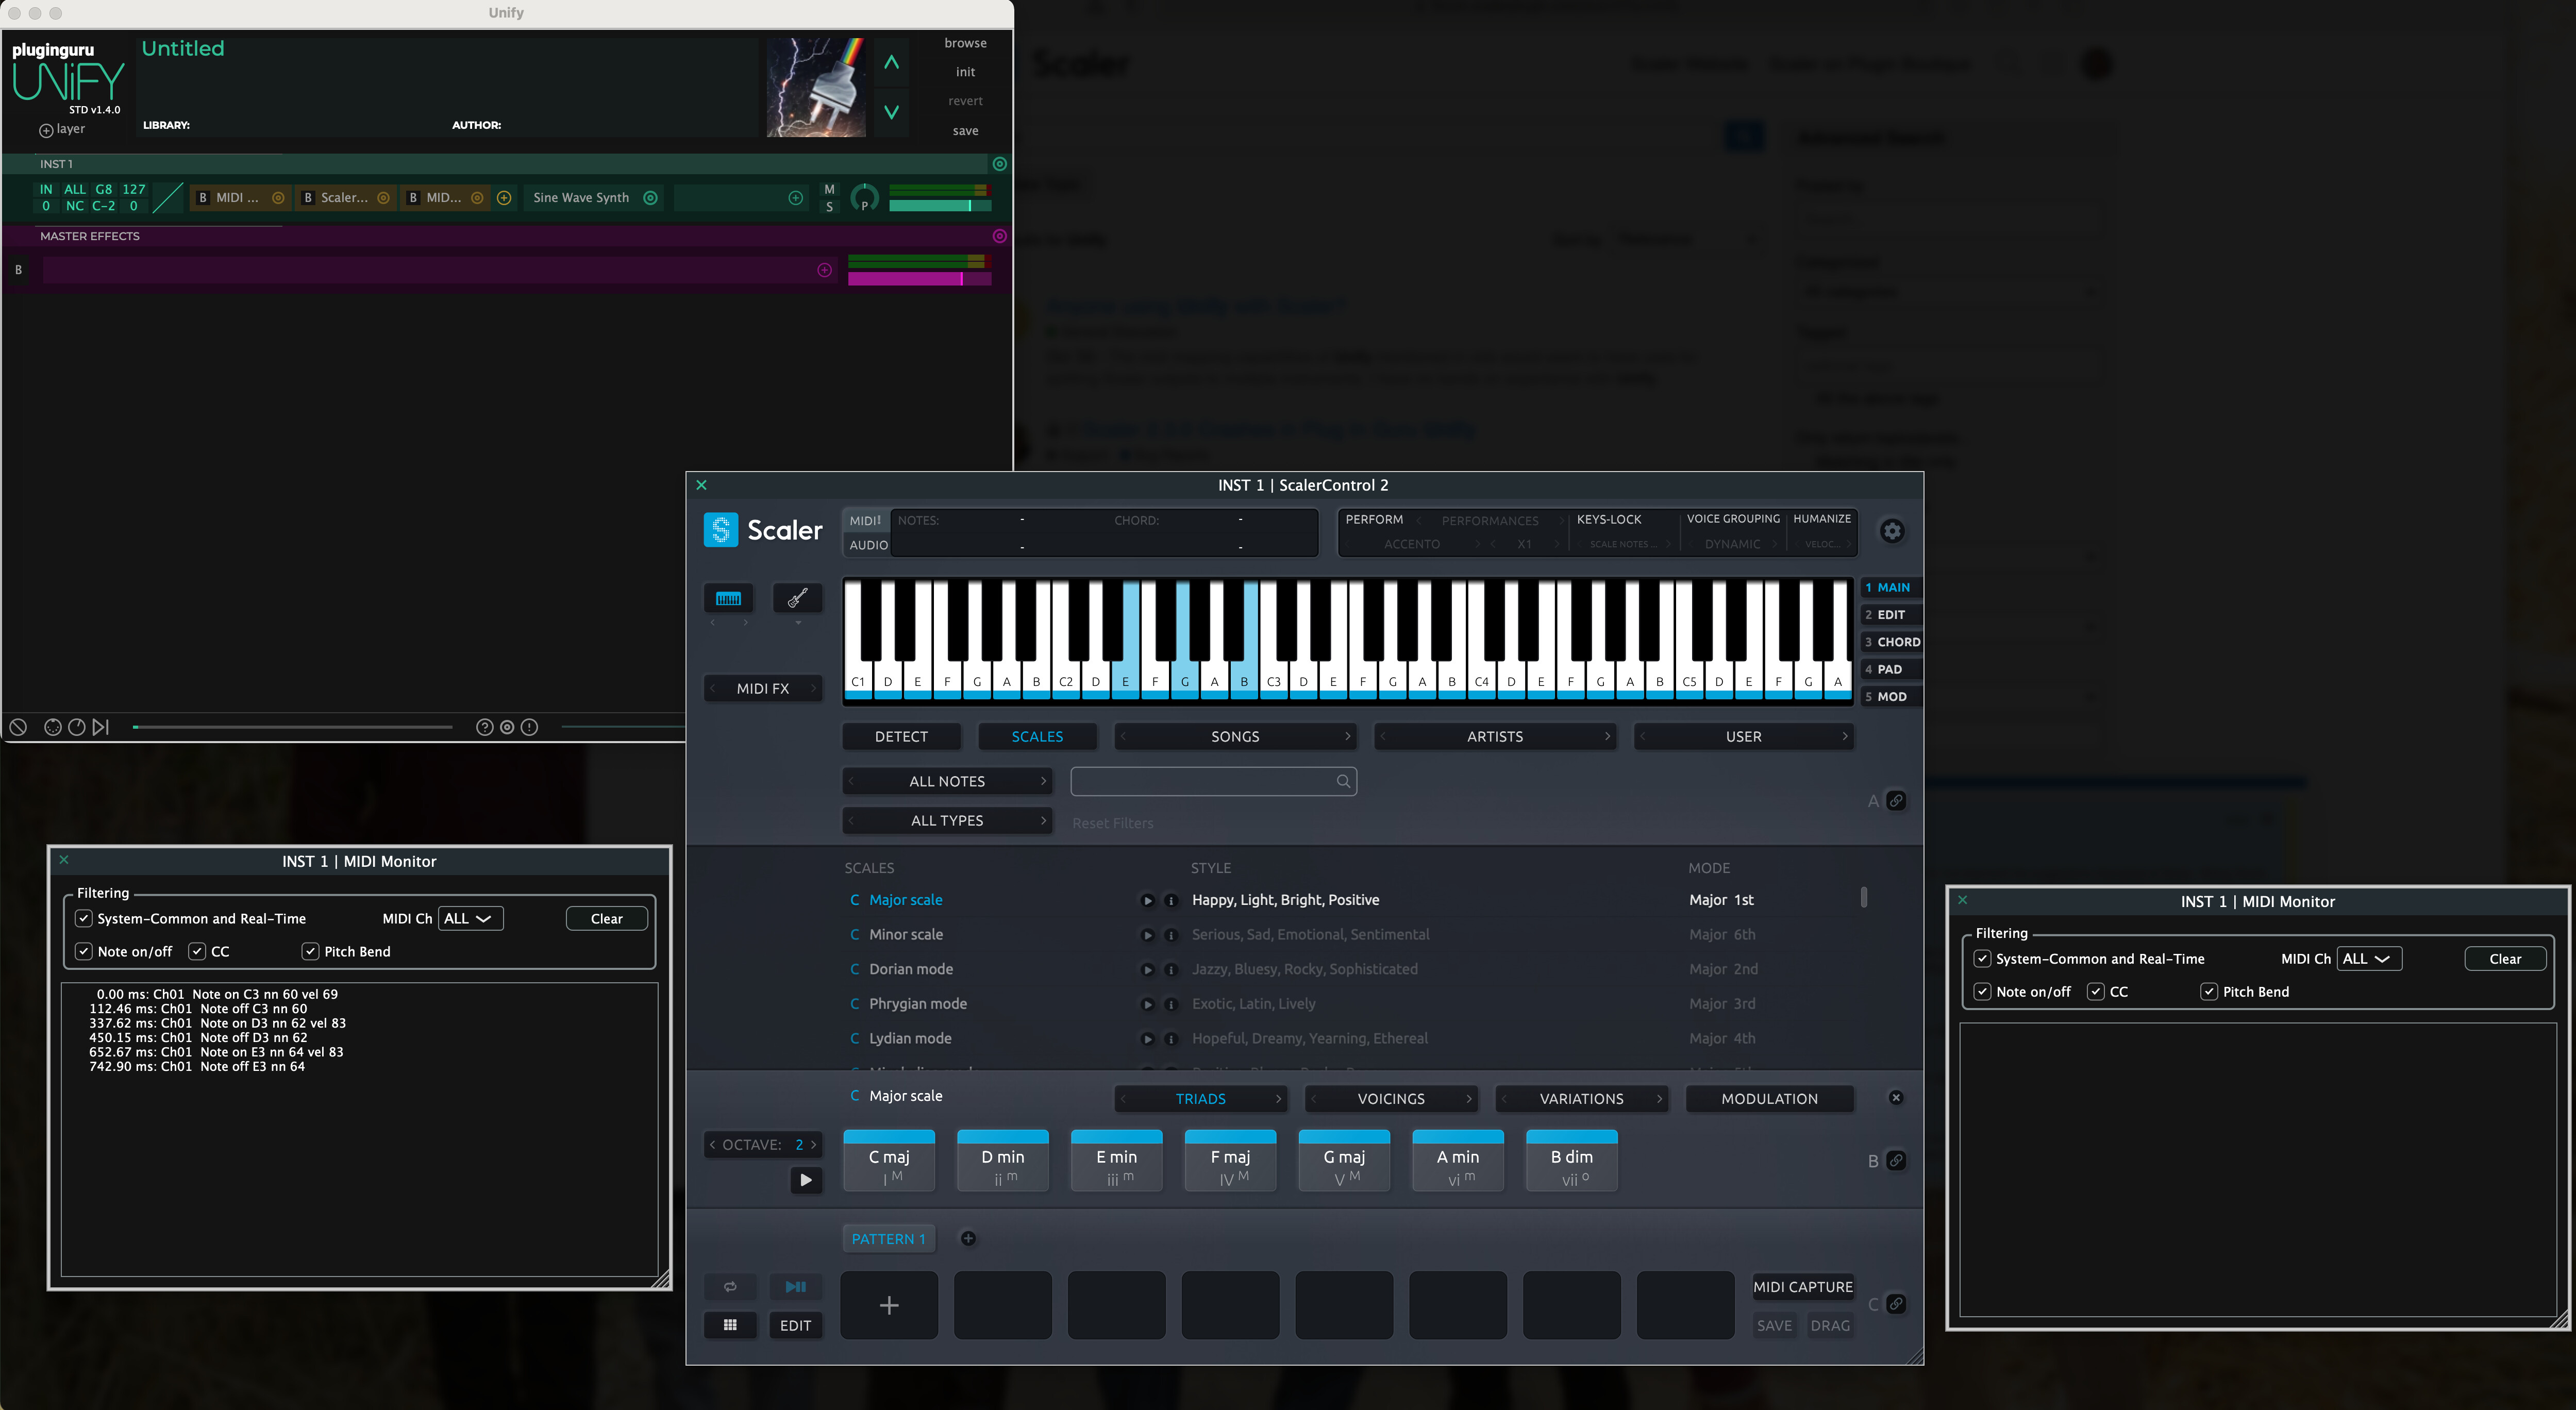Go to the next patch with the down arrow
This screenshot has width=2576, height=1410.
891,112
